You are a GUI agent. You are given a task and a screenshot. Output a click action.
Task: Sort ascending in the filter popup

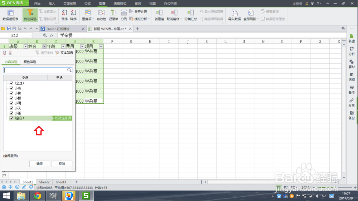coord(4,53)
